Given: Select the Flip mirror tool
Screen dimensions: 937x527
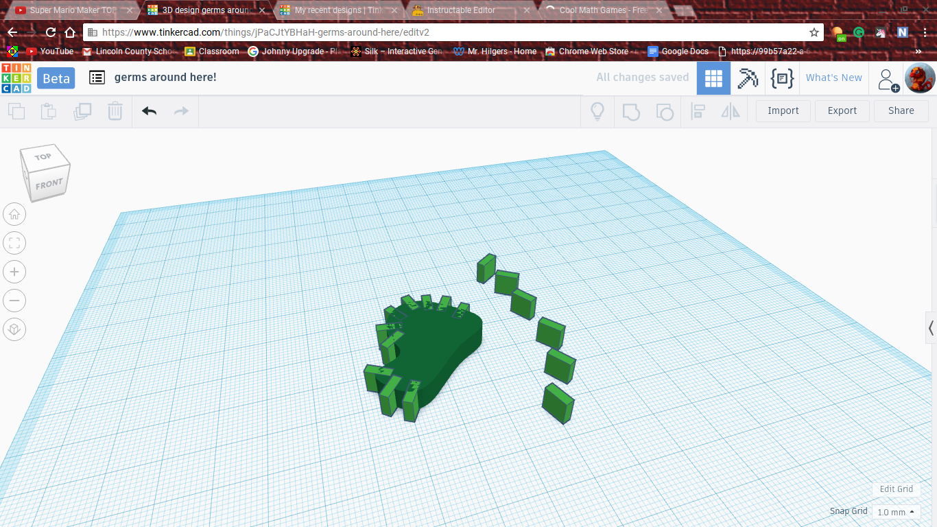Looking at the screenshot, I should (731, 111).
